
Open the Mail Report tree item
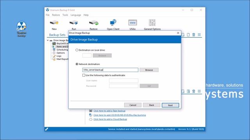(61, 59)
